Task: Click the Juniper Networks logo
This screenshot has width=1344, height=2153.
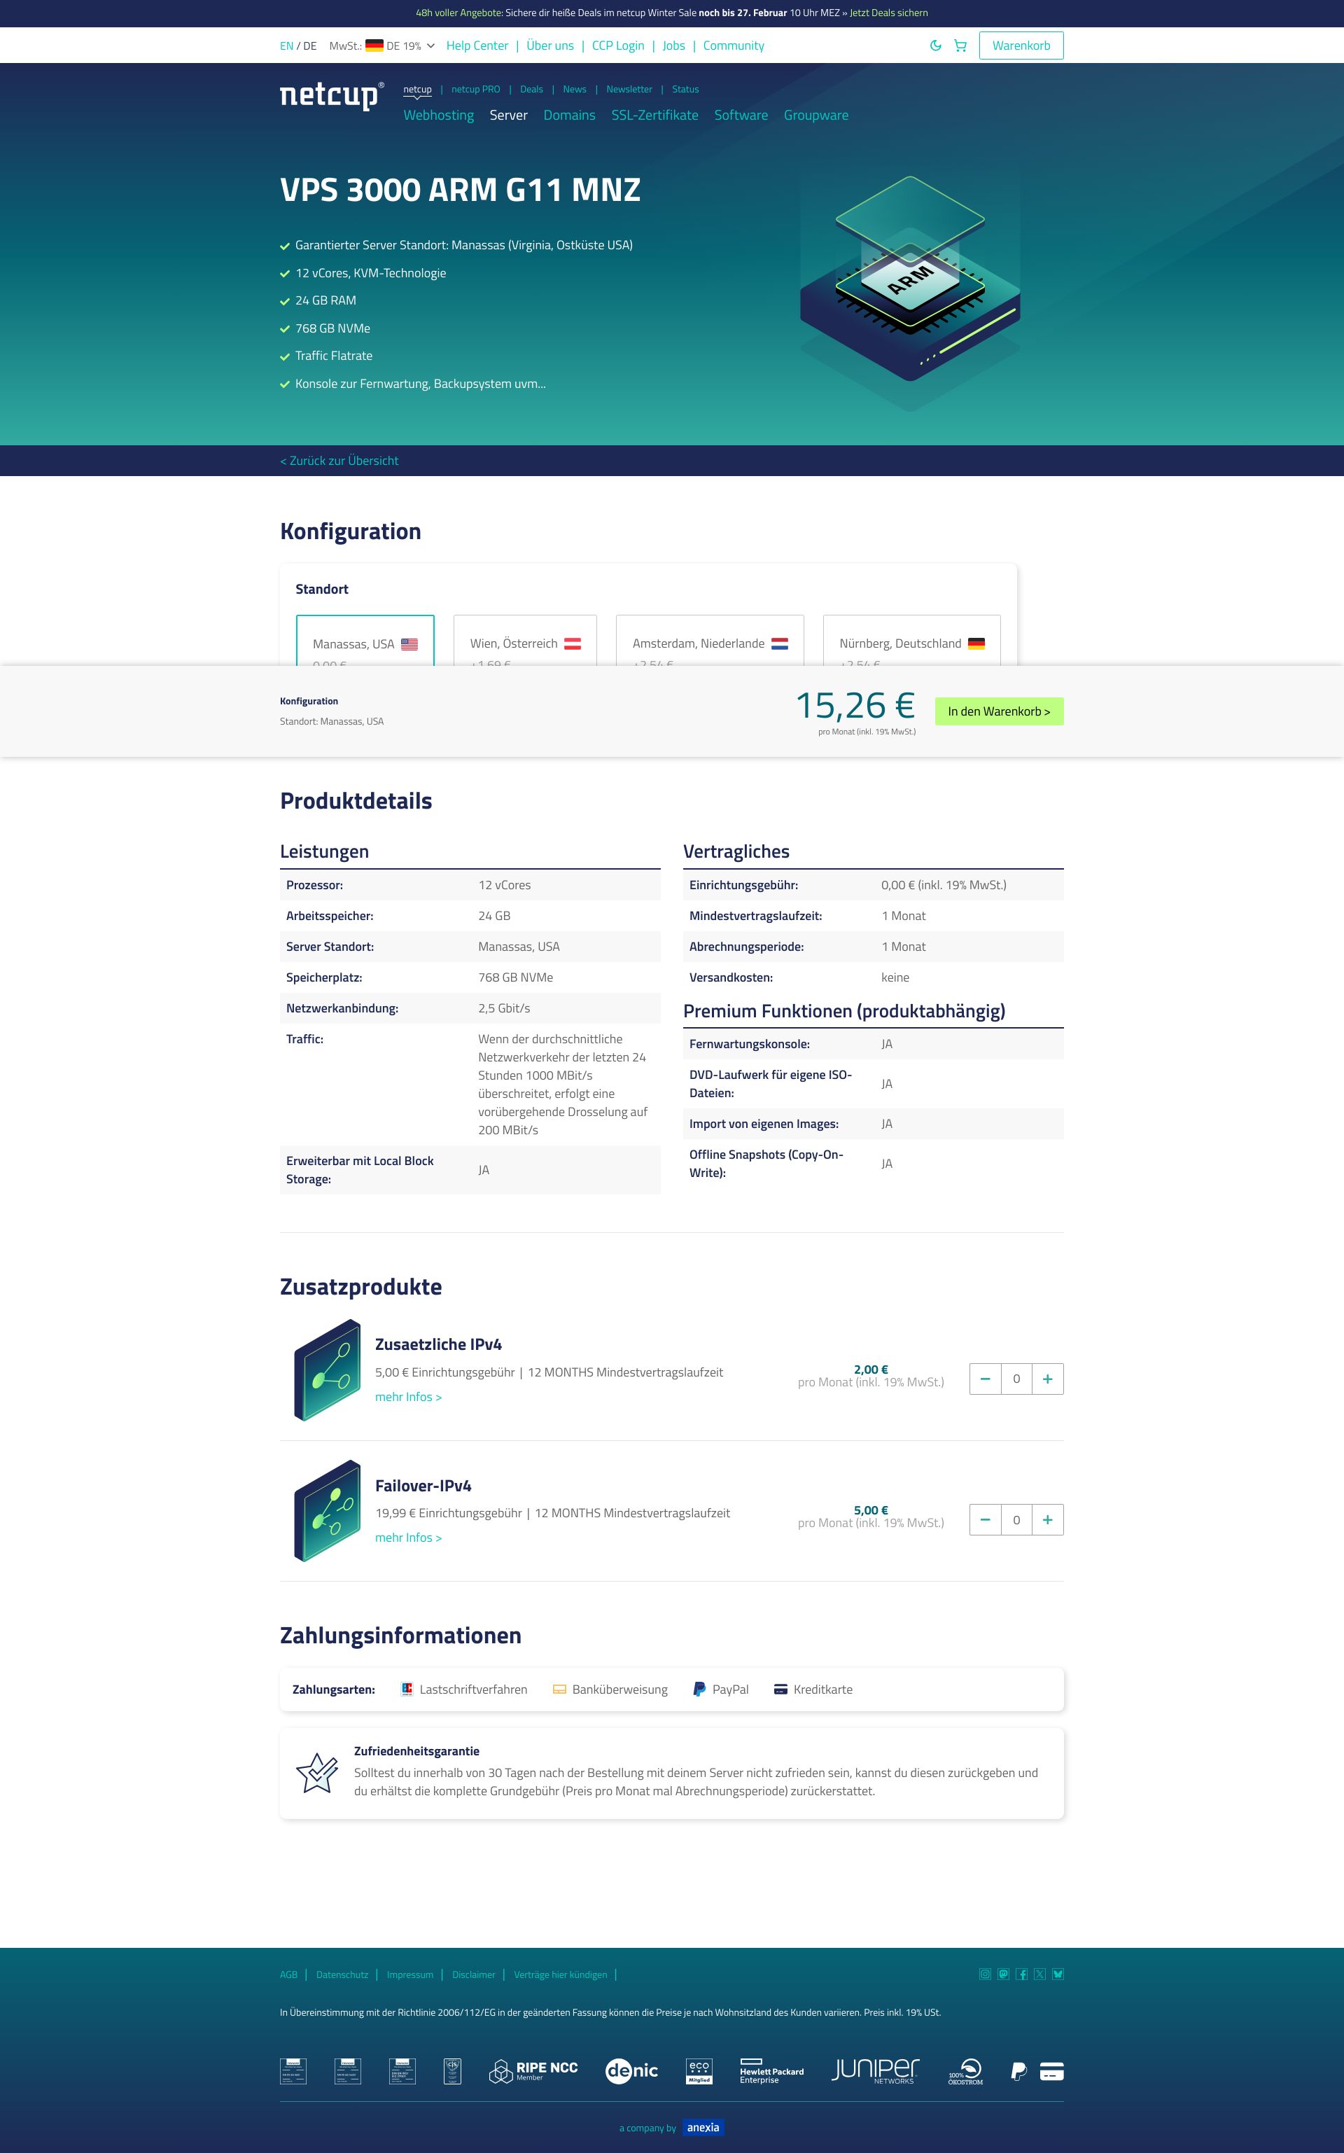Action: tap(876, 2071)
